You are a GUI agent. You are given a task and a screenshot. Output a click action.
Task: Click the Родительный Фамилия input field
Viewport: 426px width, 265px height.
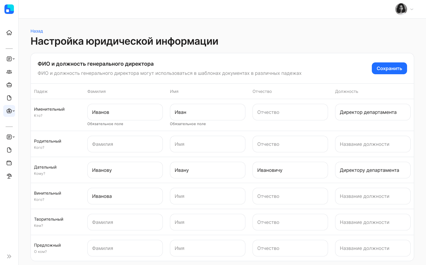click(x=125, y=144)
